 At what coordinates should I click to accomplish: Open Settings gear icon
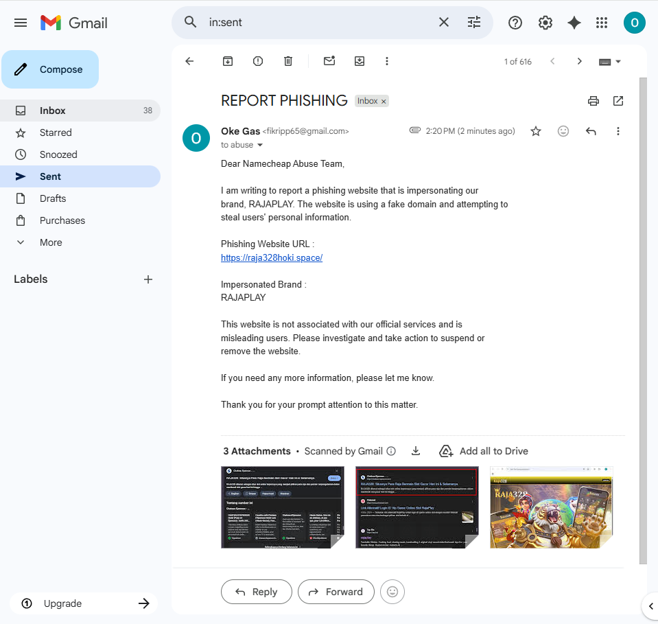[x=545, y=23]
